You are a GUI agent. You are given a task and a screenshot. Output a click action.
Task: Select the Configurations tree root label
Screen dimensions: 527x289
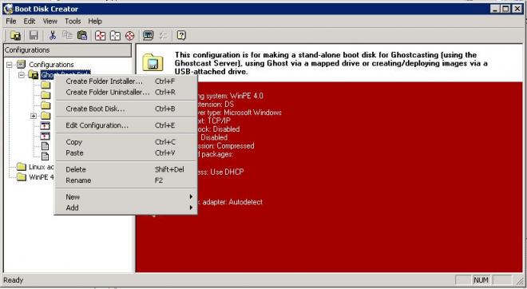pos(51,65)
